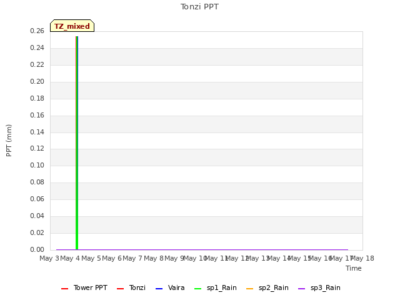Click the 0.02 y-axis tick label
400x300 pixels.
pyautogui.click(x=37, y=232)
